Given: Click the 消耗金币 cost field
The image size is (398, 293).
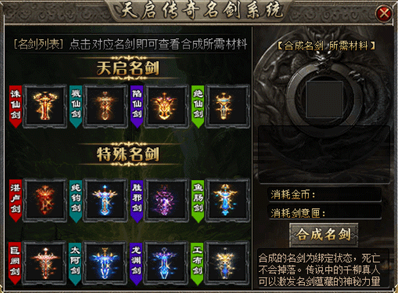Looking at the screenshot, I should click(325, 195).
